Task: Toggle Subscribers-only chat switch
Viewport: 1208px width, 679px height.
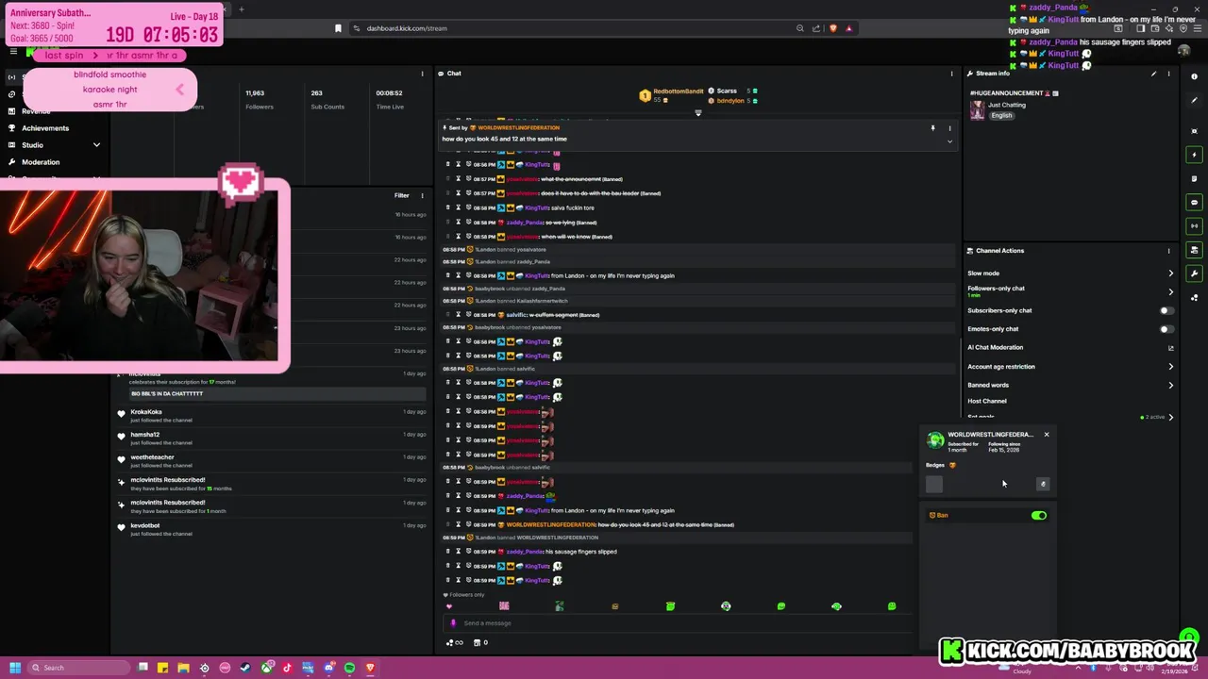Action: tap(1166, 310)
